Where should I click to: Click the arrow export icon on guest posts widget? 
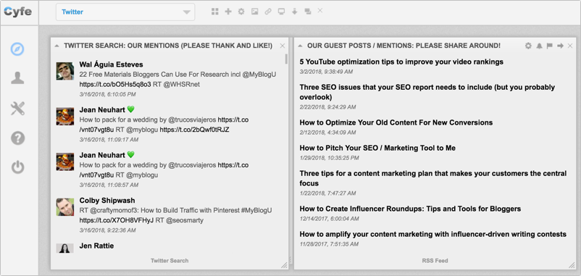(560, 46)
